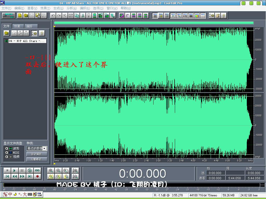Click the 中 input-mode icon on the IME bar

10,194
